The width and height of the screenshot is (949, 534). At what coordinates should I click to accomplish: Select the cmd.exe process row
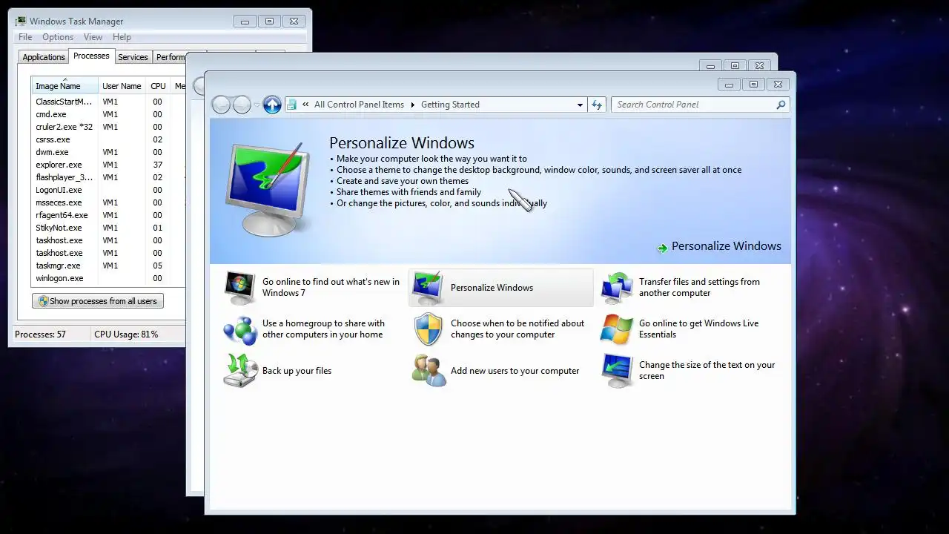(108, 114)
